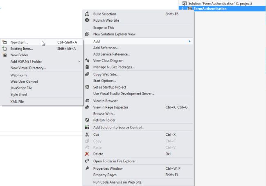Viewport: 266px width, 186px height.
Task: Choose Run Code Analysis on Web Site
Action: (x=117, y=182)
